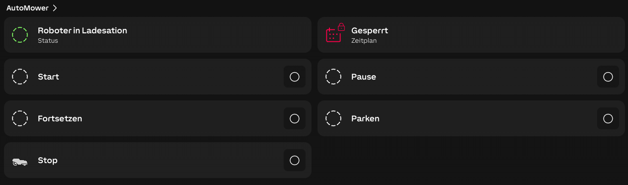The image size is (628, 185).
Task: Click the Pause label text
Action: coord(364,77)
